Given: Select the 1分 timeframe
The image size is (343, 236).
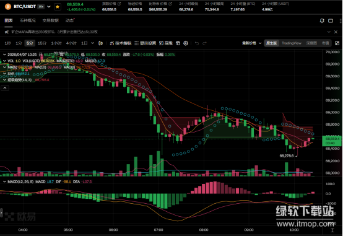Looking at the screenshot, I should 19,43.
